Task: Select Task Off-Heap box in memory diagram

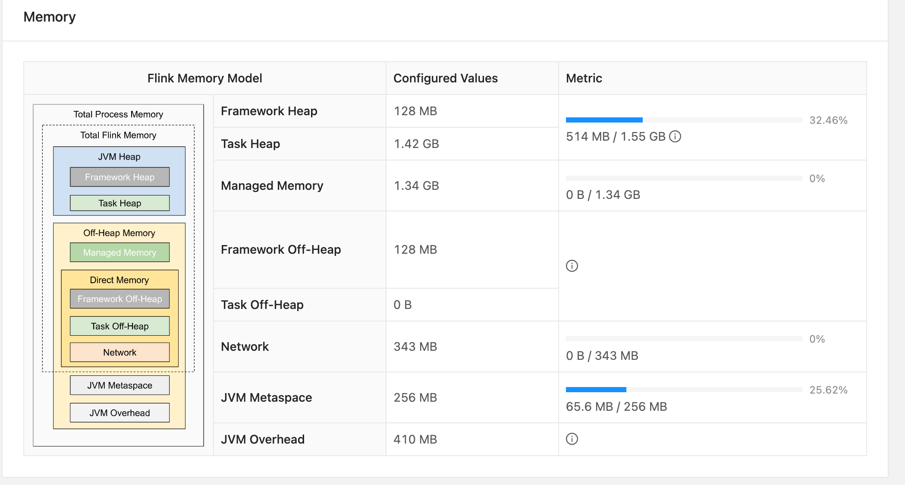Action: 120,326
